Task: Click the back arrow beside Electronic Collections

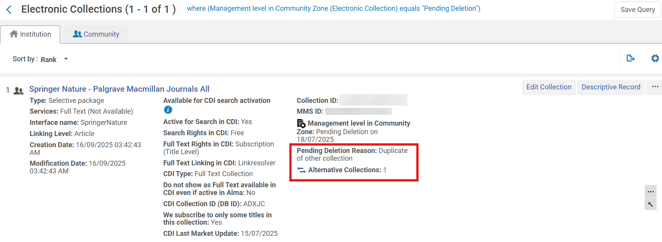Action: click(8, 9)
